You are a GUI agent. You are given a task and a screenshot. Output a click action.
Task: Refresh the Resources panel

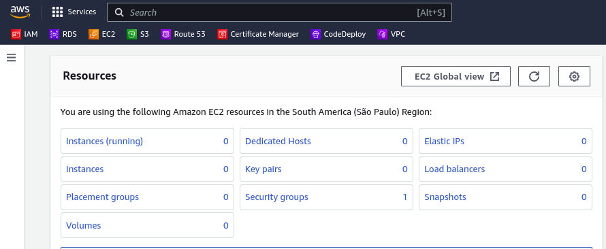coord(534,76)
